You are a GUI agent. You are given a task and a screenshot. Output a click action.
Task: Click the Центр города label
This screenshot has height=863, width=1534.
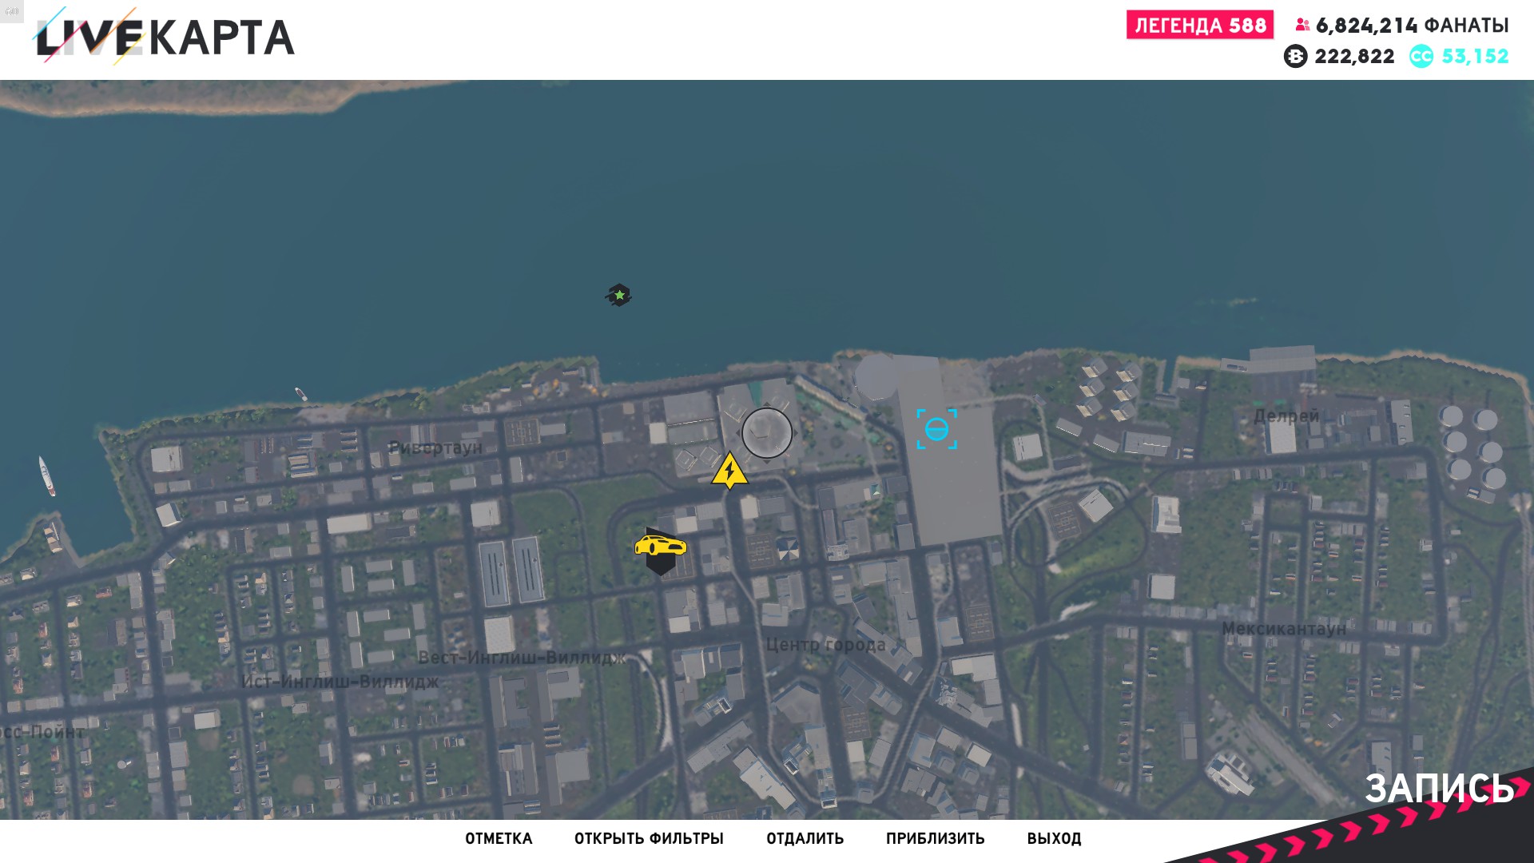click(825, 645)
